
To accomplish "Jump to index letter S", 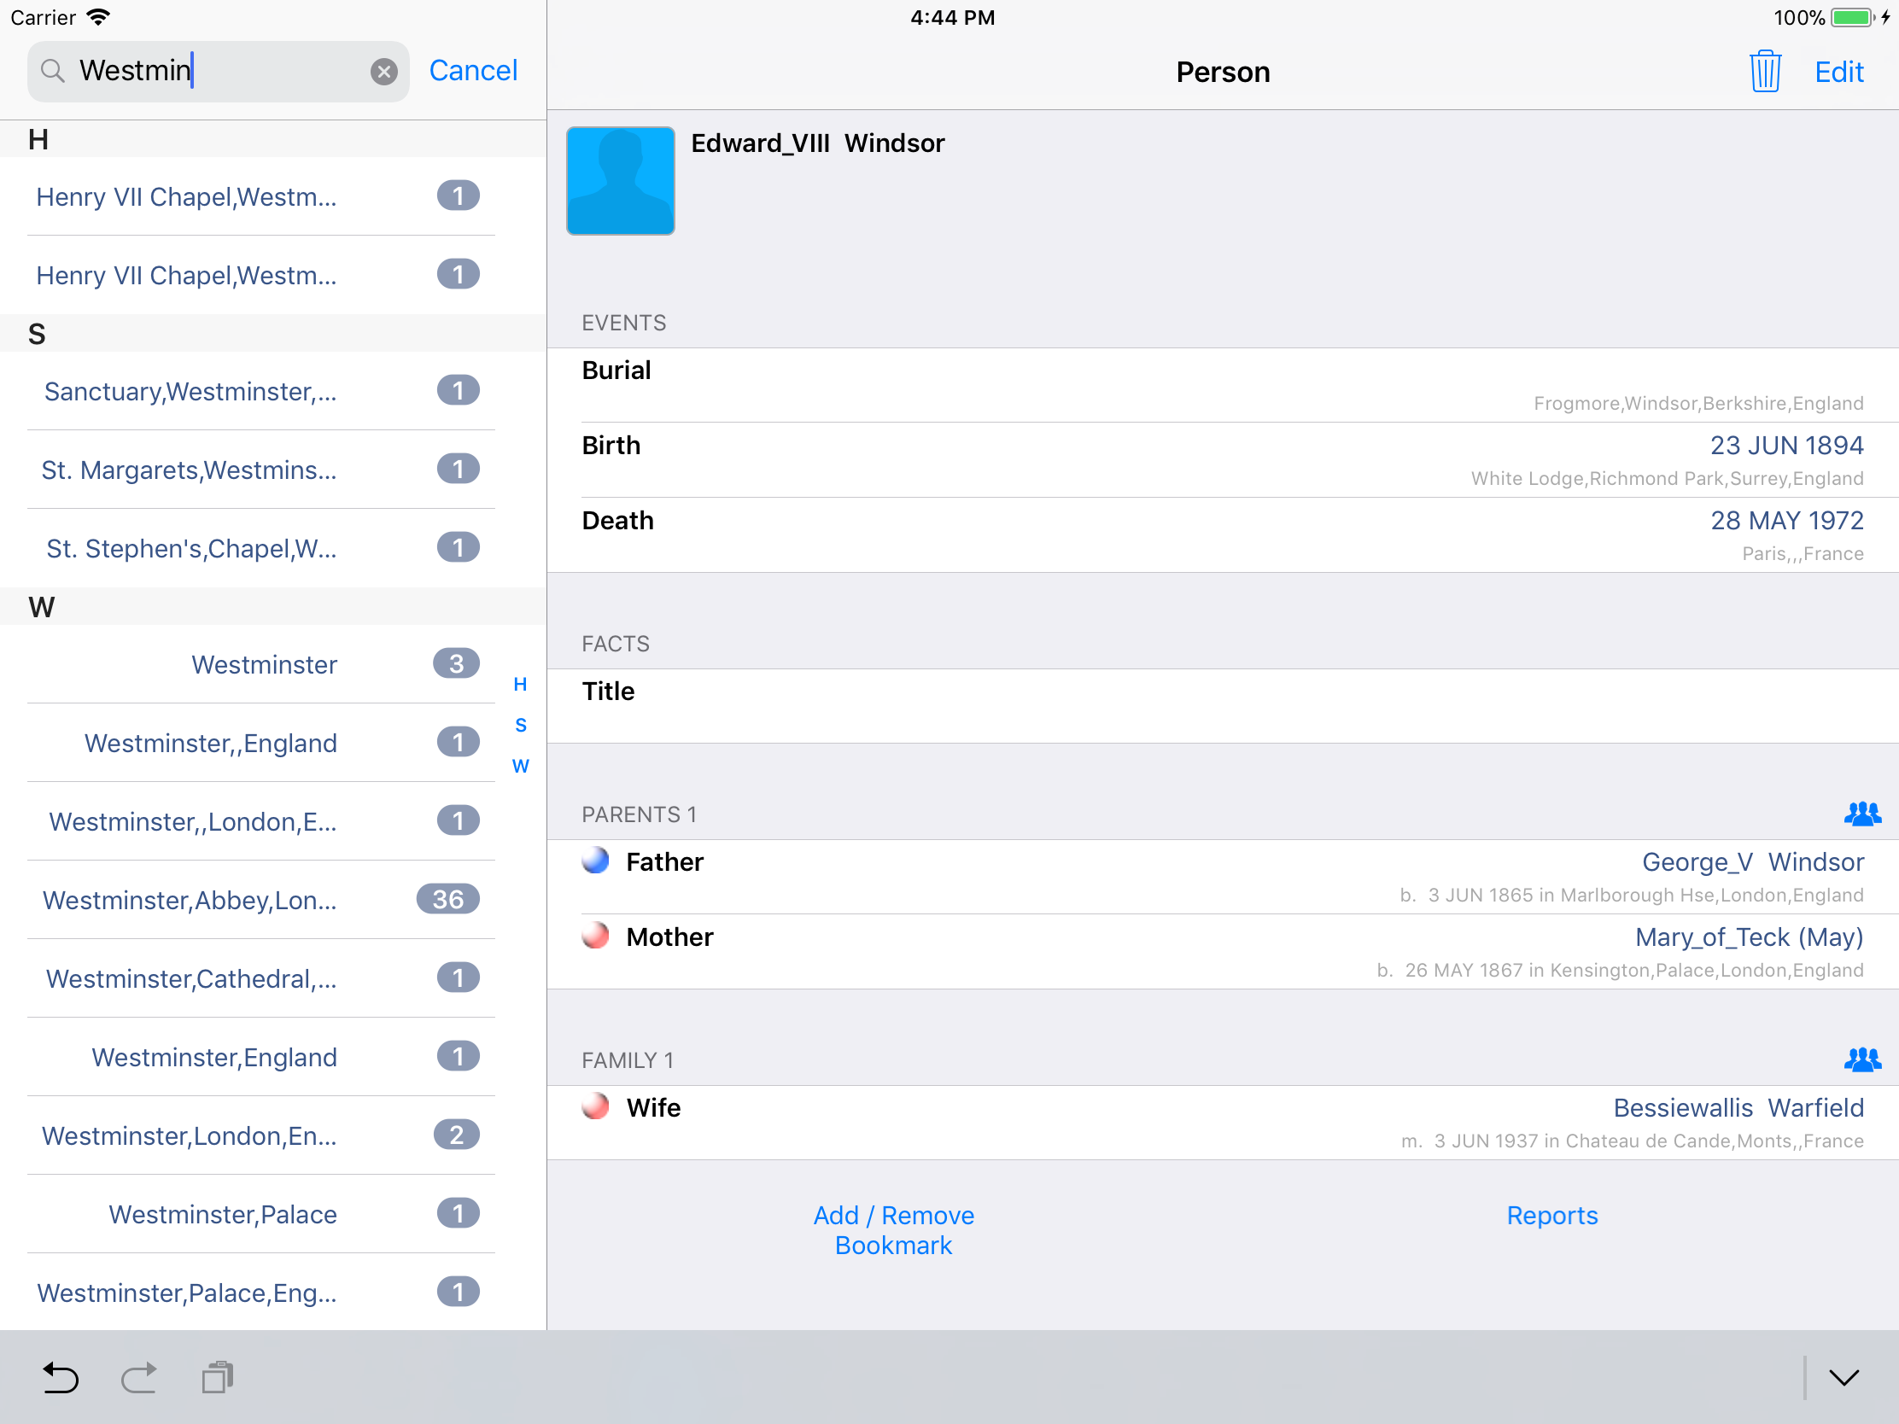I will click(520, 726).
